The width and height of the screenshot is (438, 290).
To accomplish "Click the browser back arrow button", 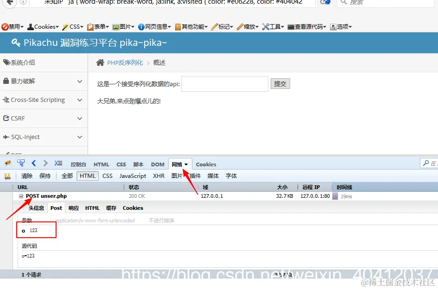I will click(10, 2).
